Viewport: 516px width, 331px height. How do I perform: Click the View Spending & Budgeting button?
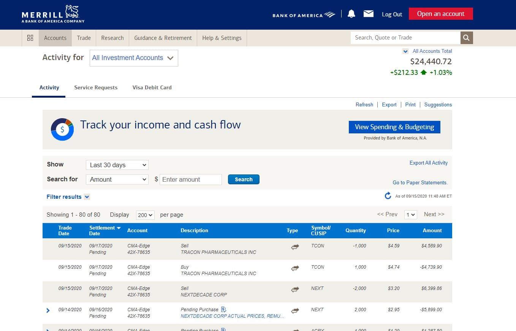coord(394,127)
